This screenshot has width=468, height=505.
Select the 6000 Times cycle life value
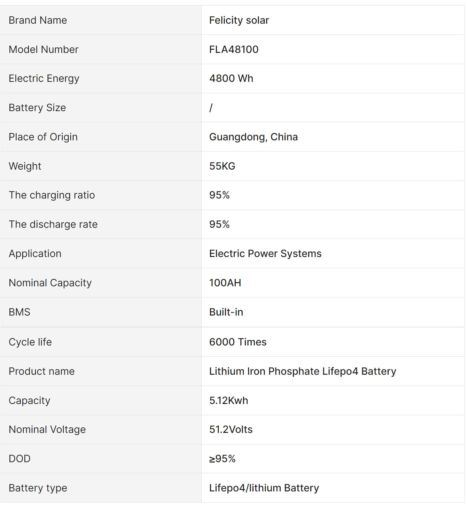(238, 342)
